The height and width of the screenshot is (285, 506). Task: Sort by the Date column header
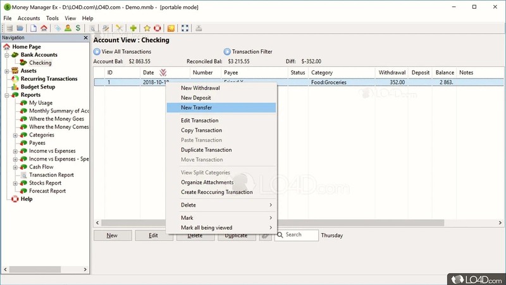[x=164, y=73]
